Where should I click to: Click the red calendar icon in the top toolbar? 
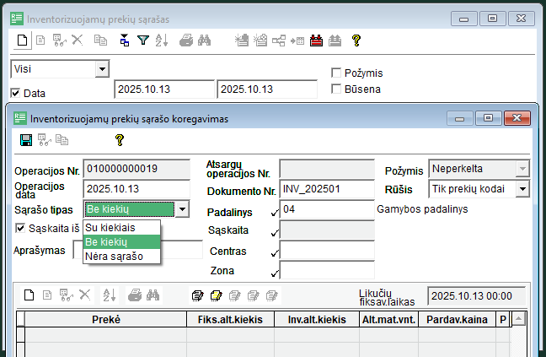[317, 40]
